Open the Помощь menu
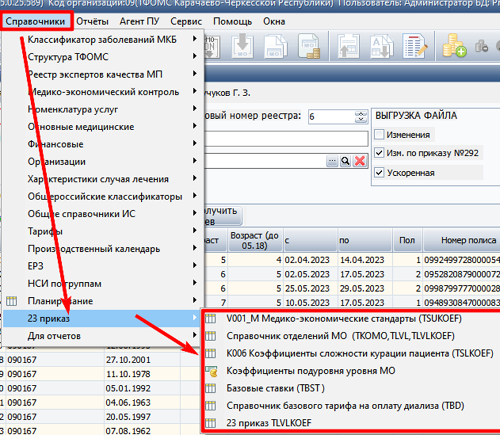Image resolution: width=500 pixels, height=435 pixels. point(232,21)
